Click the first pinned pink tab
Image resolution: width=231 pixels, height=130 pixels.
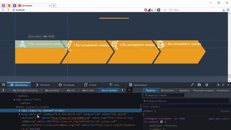point(3,6)
